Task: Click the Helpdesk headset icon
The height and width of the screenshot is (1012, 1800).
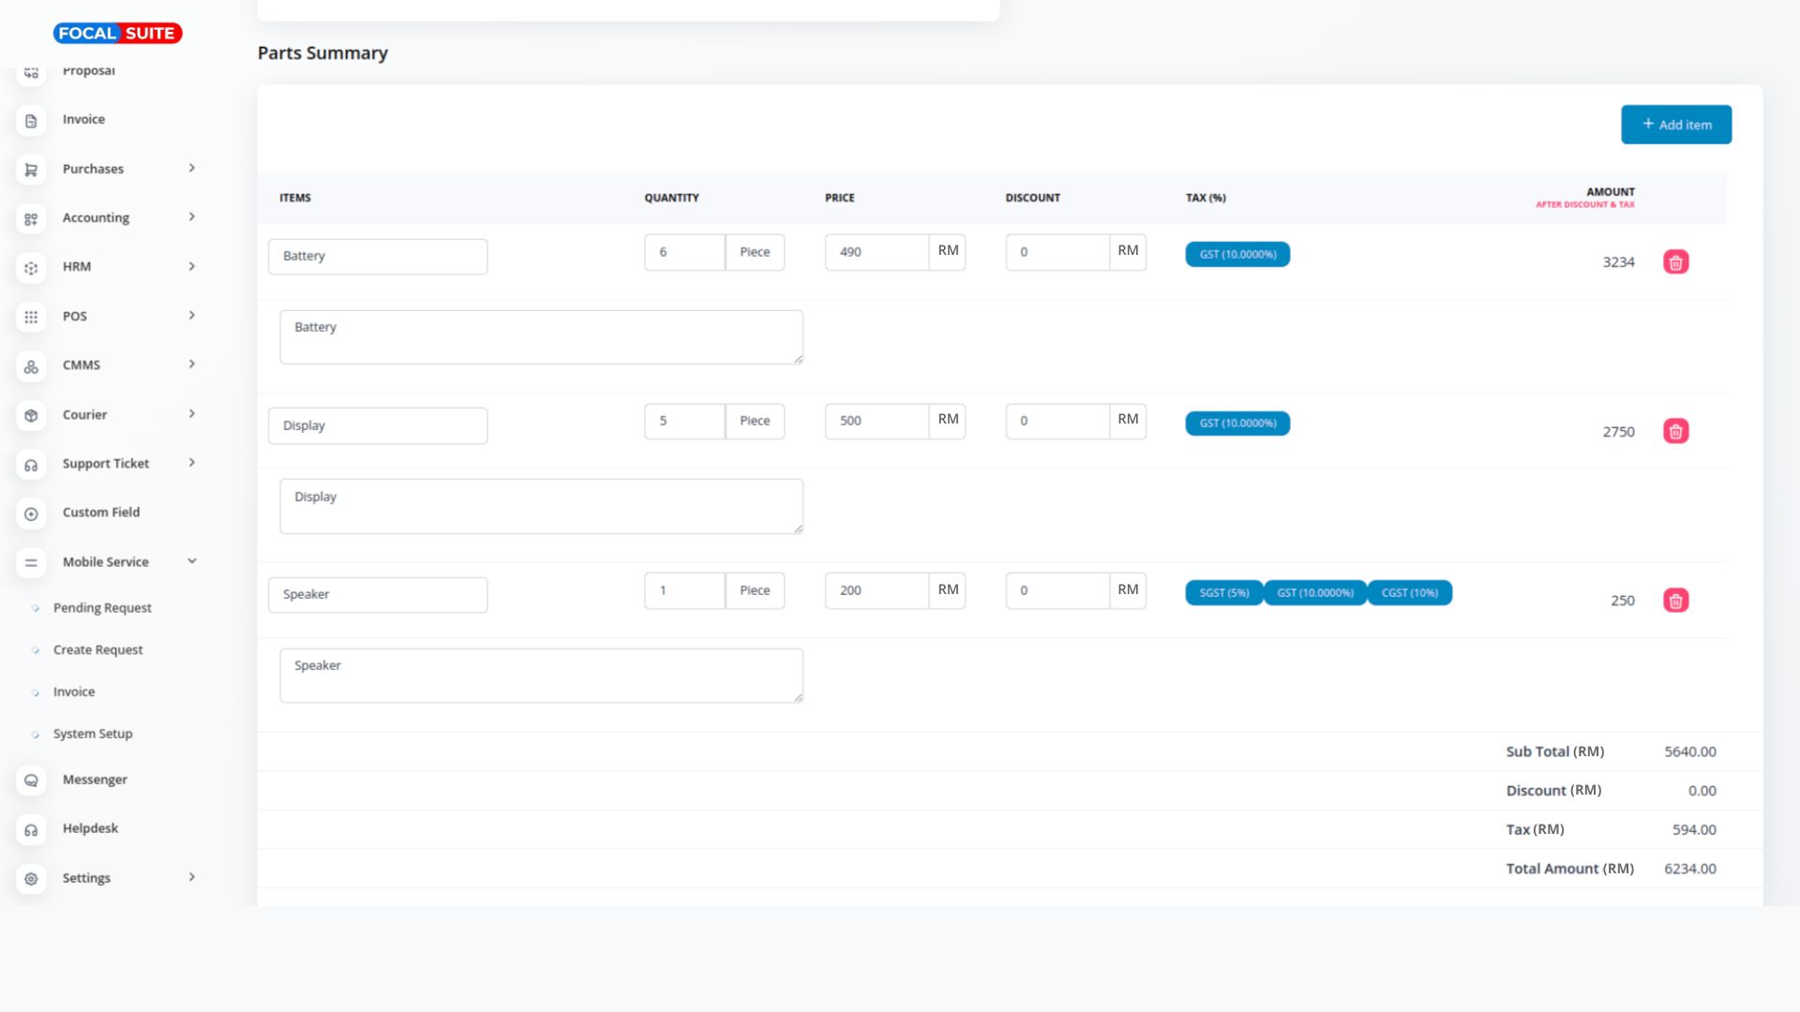Action: coord(31,830)
